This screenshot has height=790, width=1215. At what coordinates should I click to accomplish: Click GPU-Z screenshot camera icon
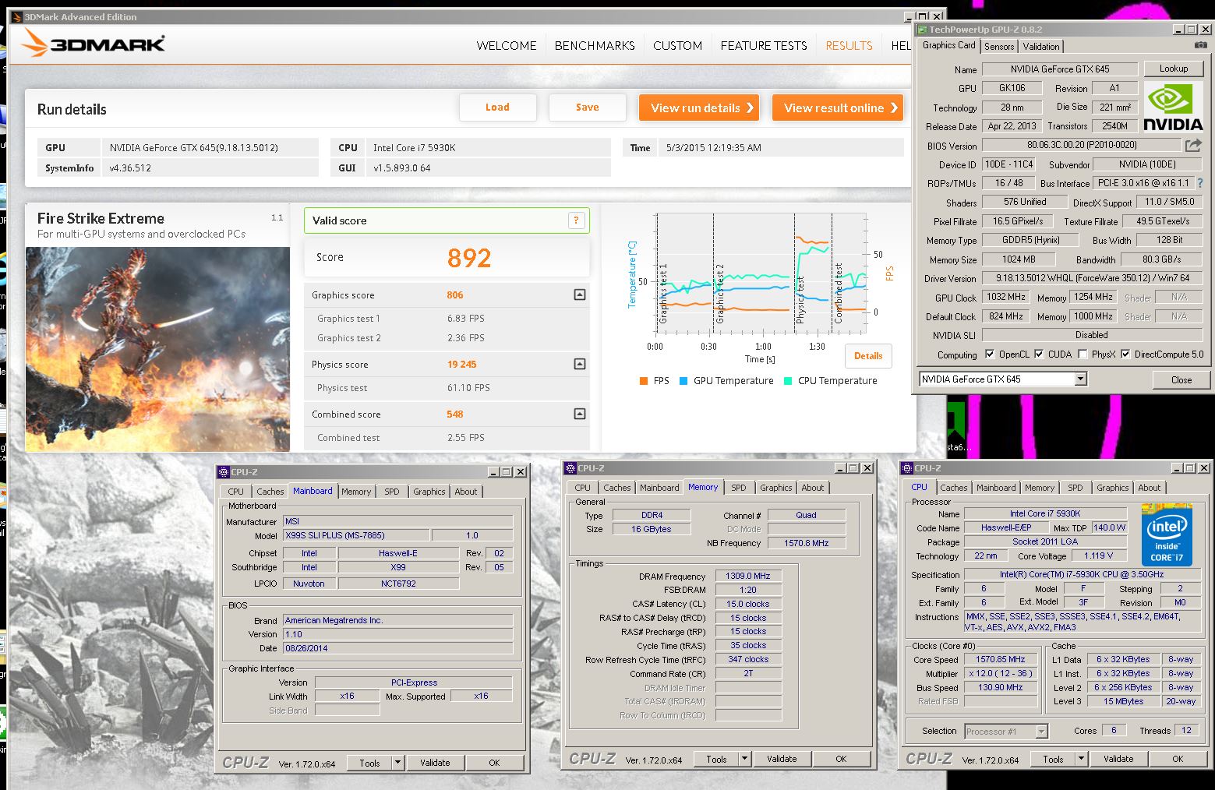click(1201, 45)
